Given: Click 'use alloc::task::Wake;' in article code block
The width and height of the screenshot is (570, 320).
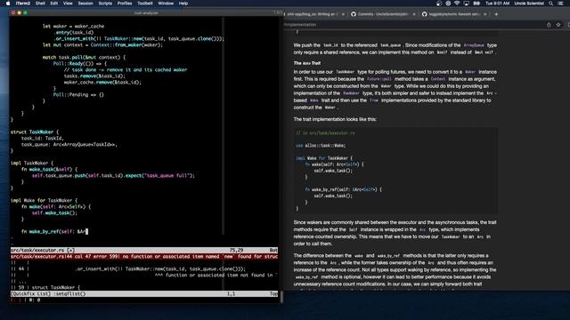Looking at the screenshot, I should pyautogui.click(x=321, y=146).
